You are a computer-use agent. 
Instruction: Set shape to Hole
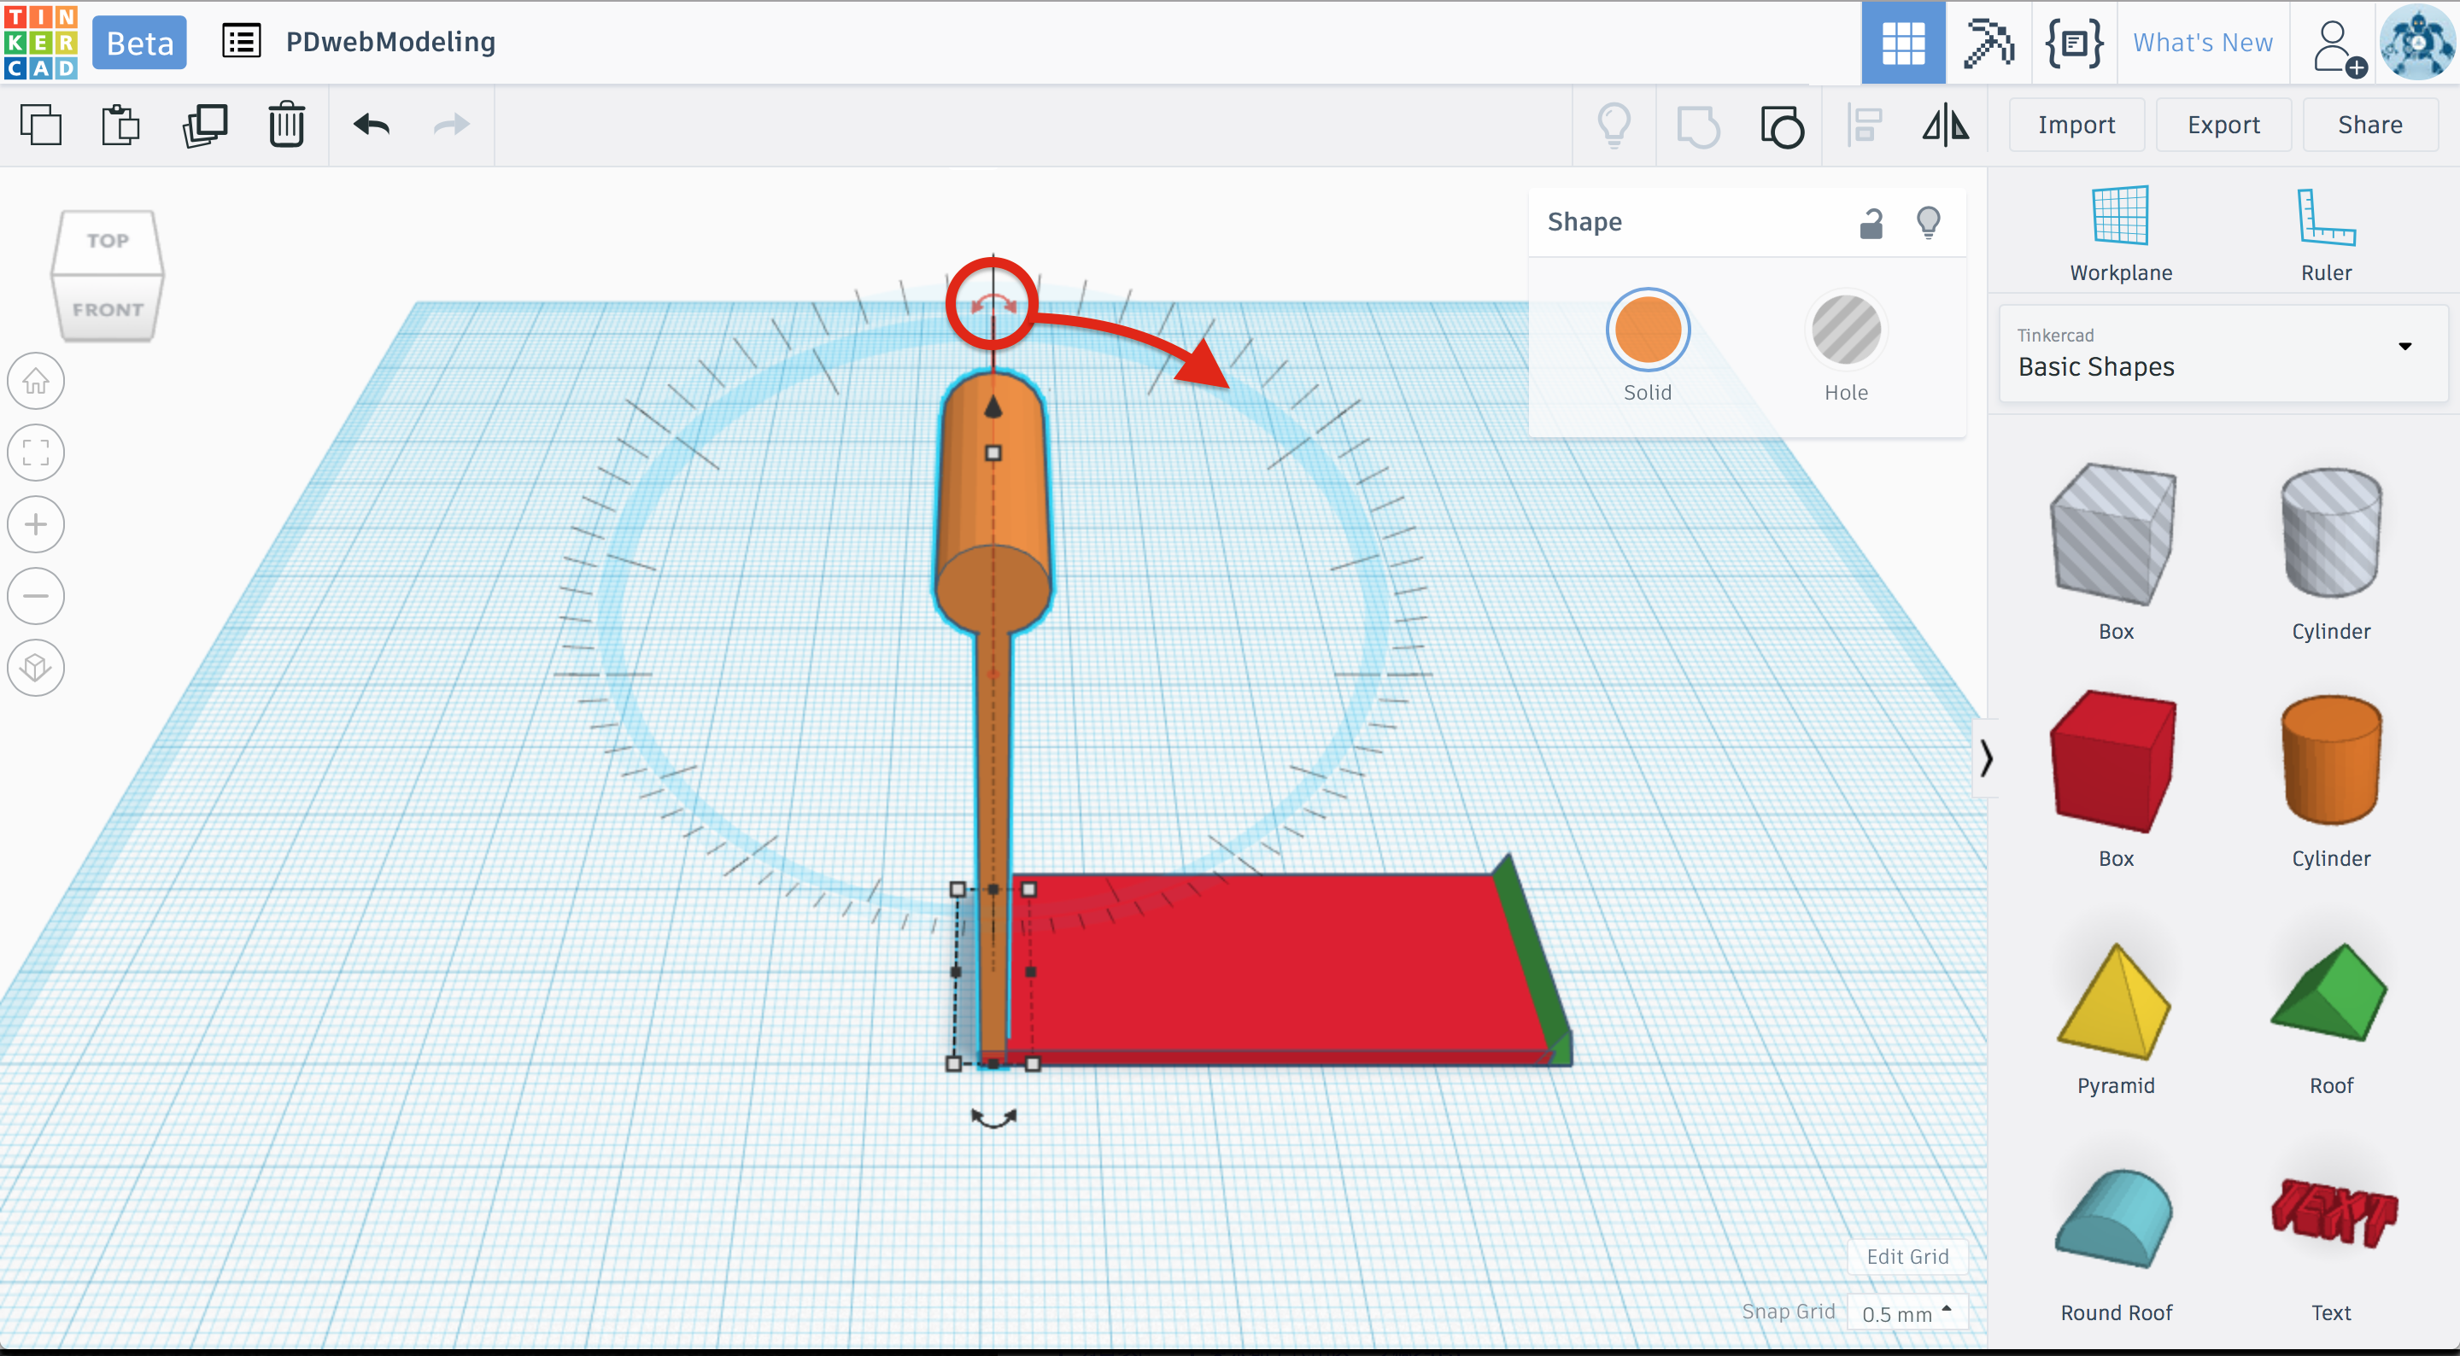point(1845,330)
